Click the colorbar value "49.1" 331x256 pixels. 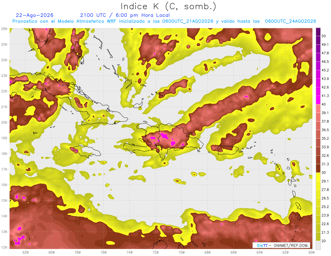[325, 44]
